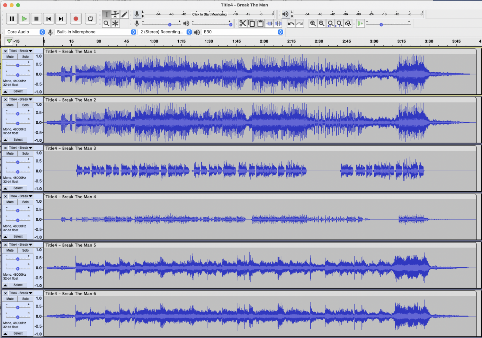
Task: Click Trim audio outside selection icon
Action: tap(269, 23)
